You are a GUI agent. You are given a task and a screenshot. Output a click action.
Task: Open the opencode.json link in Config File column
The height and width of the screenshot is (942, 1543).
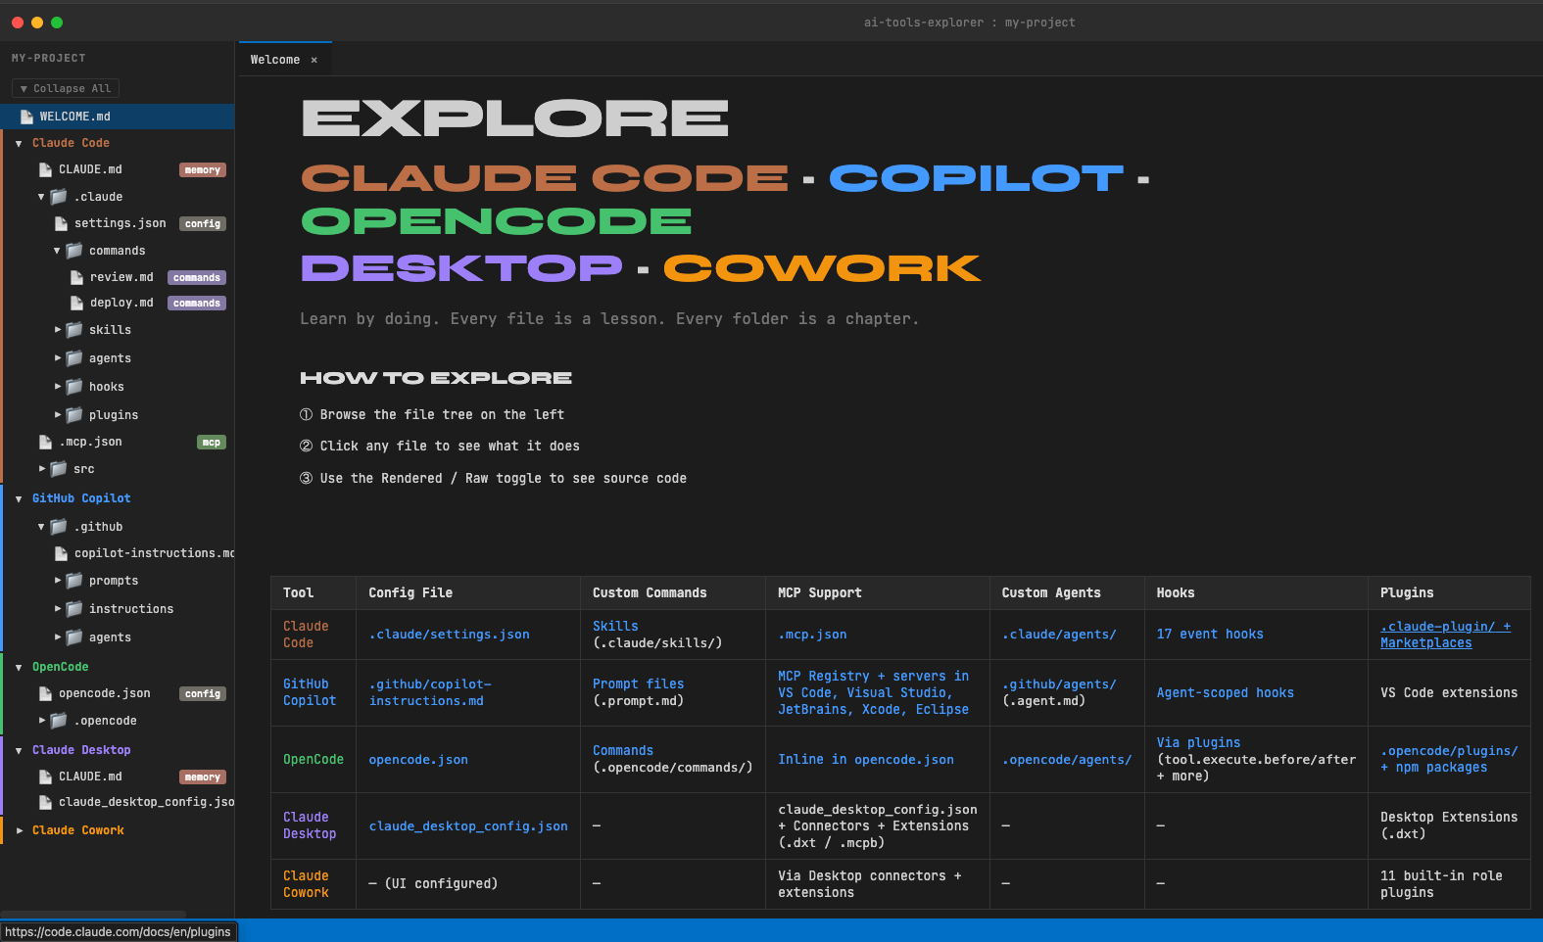[x=418, y=760]
